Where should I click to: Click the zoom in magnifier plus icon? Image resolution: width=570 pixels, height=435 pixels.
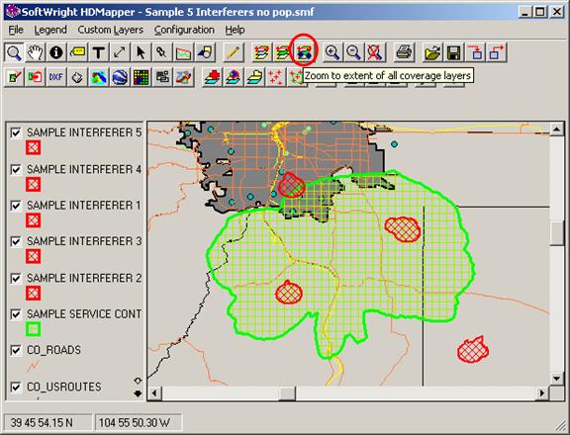332,52
